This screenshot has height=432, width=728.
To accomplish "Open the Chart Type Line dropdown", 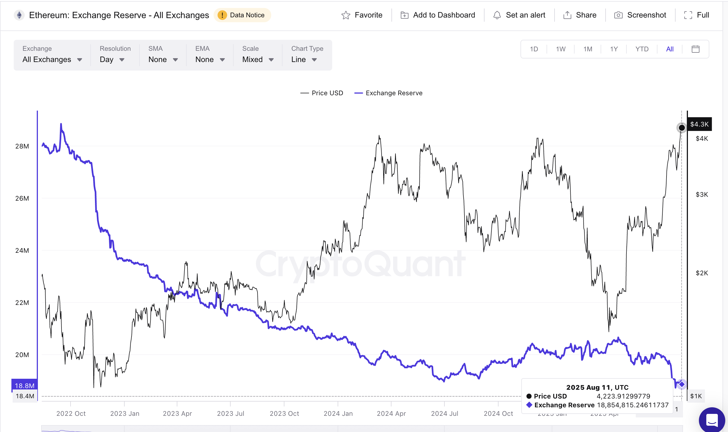I will [307, 55].
